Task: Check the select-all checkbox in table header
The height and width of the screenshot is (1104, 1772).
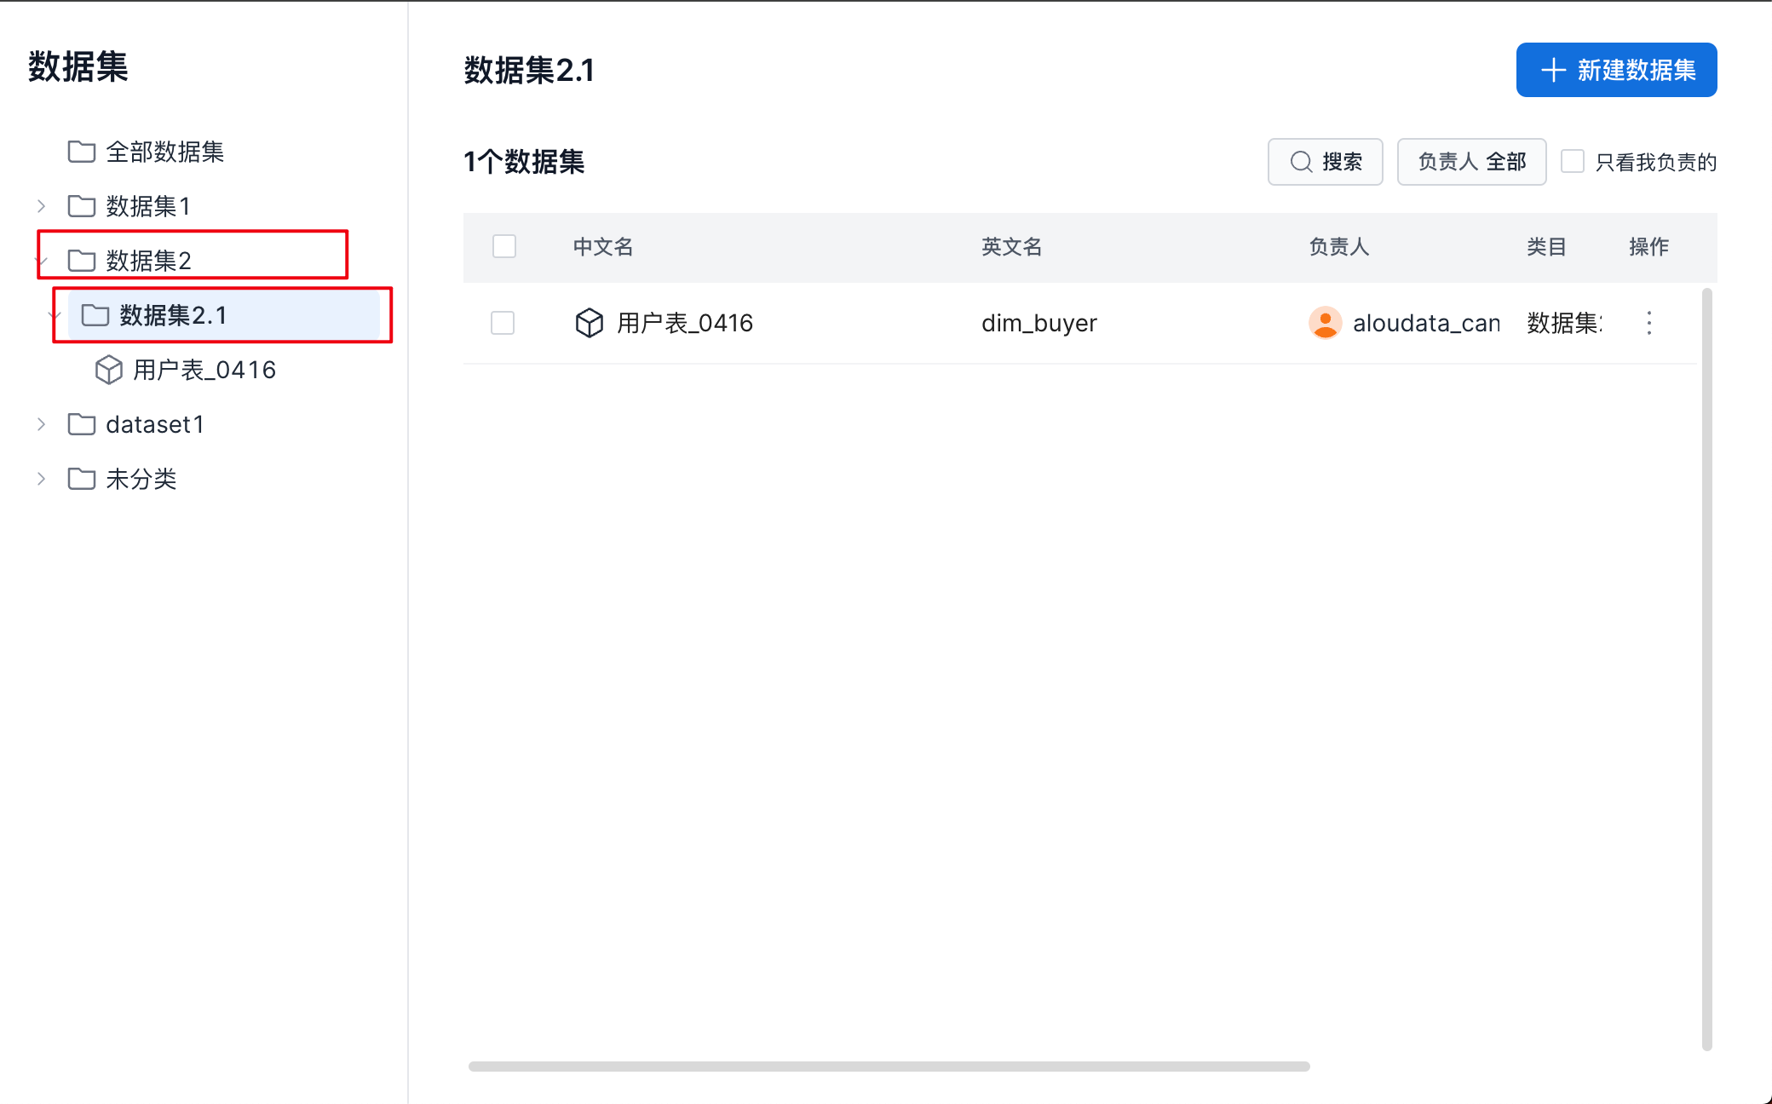Action: point(504,247)
